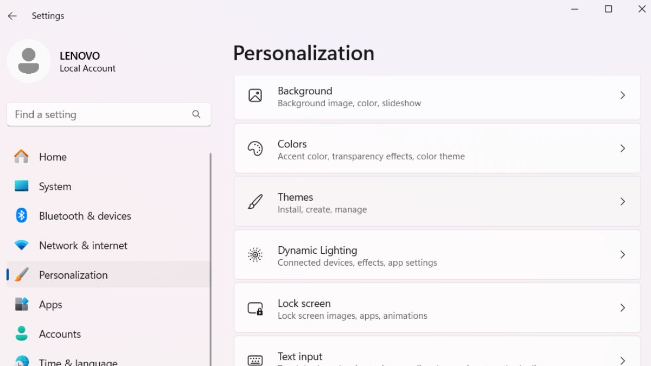
Task: Click the System monitor icon
Action: coord(21,186)
